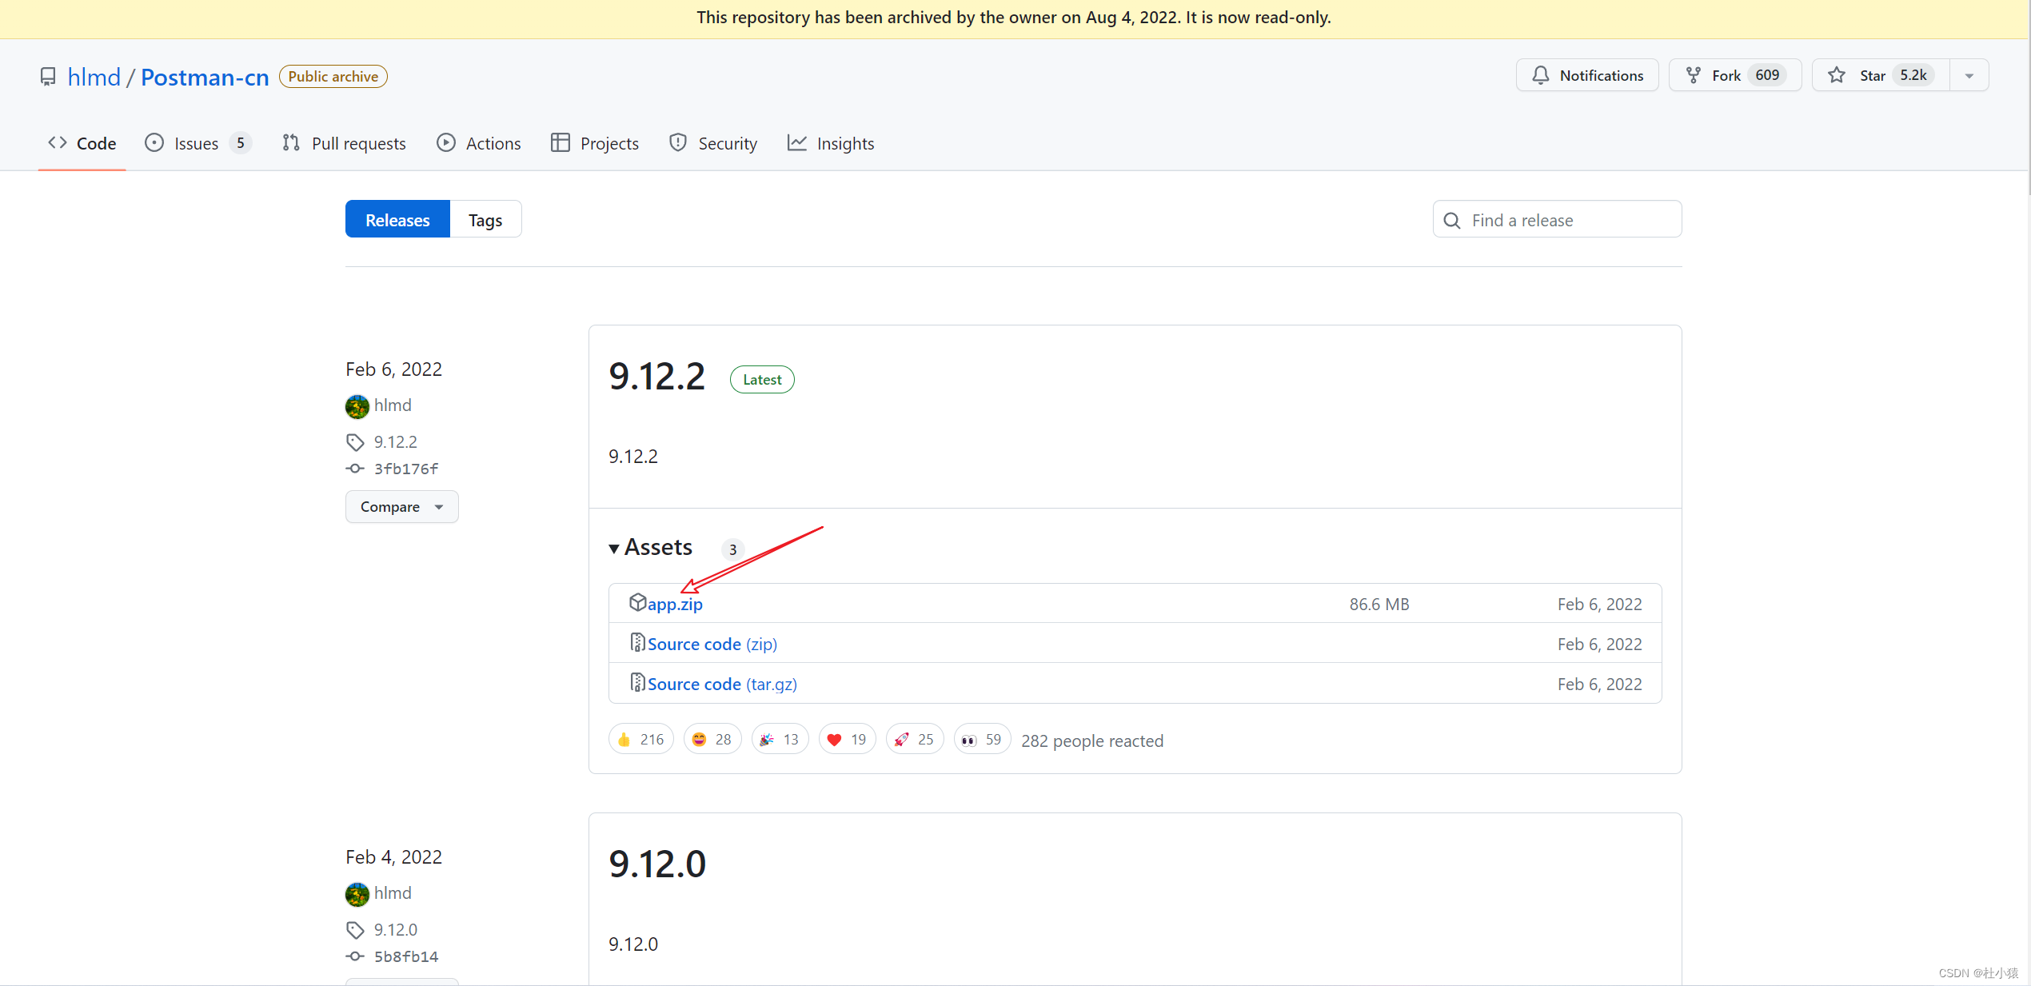Click the Issues count badge 5
Viewport: 2031px width, 986px height.
240,143
